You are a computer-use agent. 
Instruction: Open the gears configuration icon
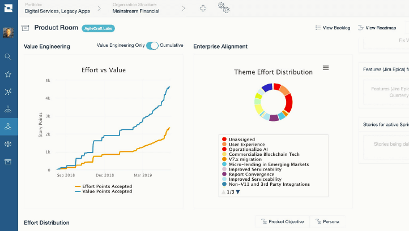[224, 8]
